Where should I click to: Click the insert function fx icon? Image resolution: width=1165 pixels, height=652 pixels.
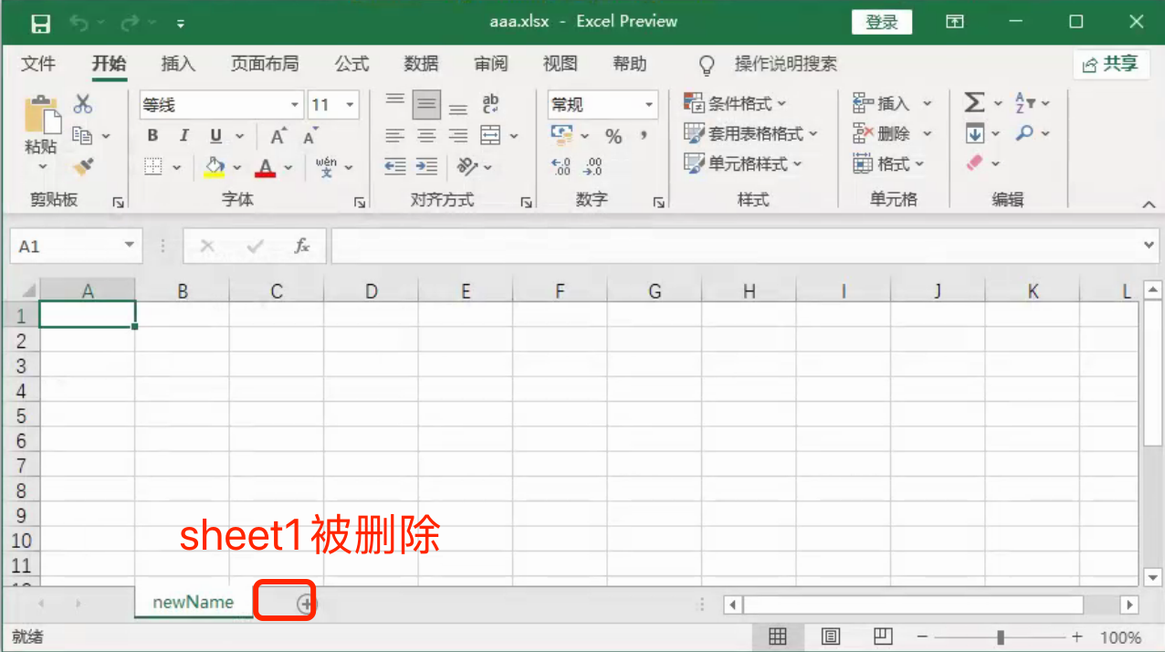(302, 247)
